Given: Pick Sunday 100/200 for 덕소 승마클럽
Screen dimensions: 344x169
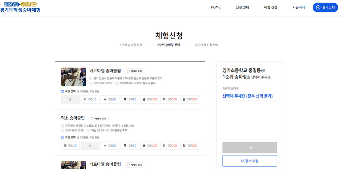Looking at the screenshot, I should [189, 146].
